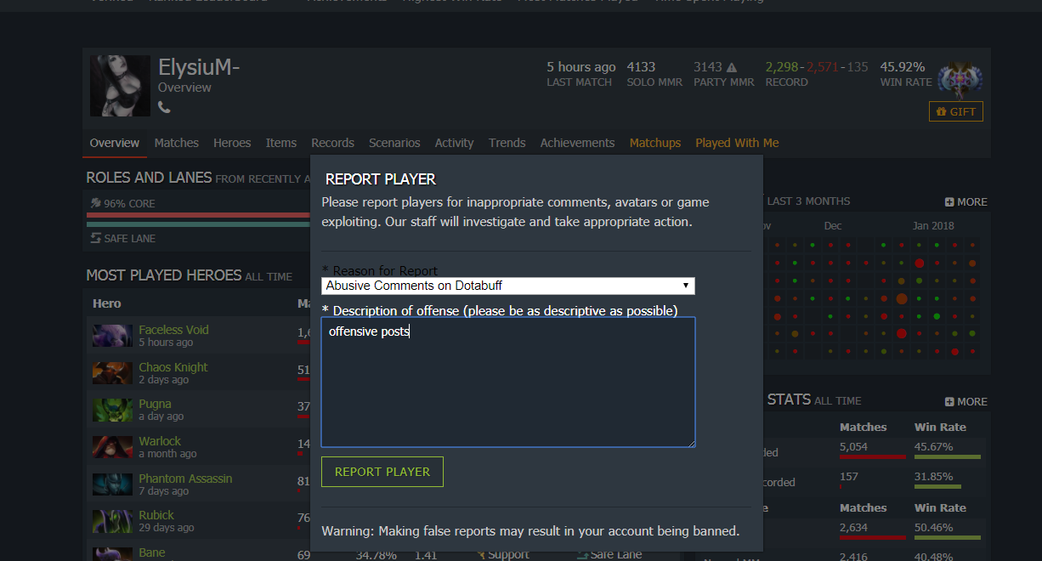The image size is (1042, 561).
Task: Visit the Rubick hero link
Action: [x=156, y=515]
